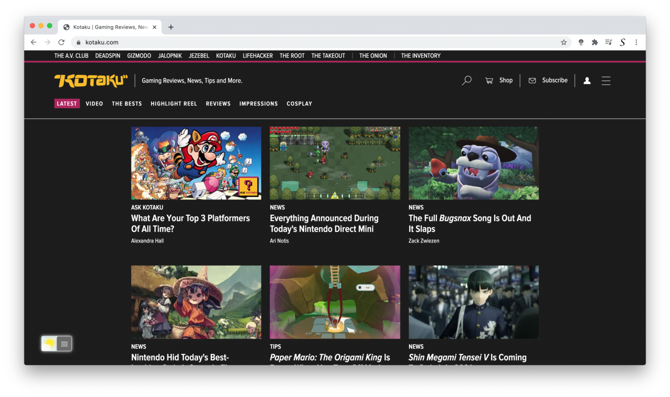Click the Bugsnax article thumbnail
670x397 pixels.
click(473, 163)
